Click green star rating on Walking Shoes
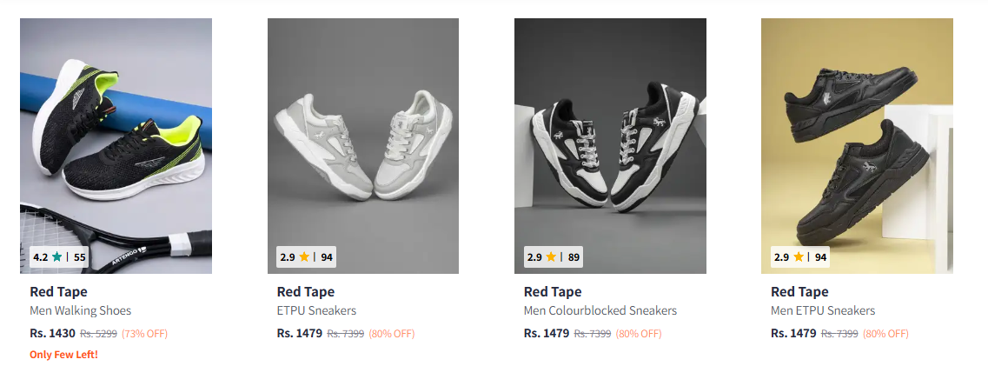This screenshot has width=988, height=366. pos(56,257)
